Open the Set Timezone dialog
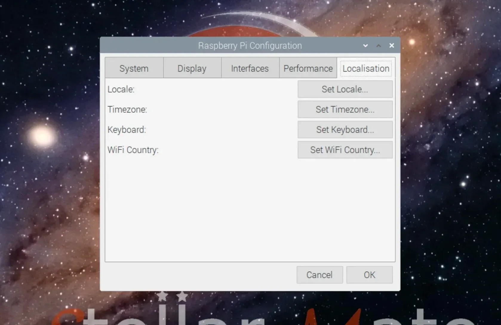Image resolution: width=501 pixels, height=325 pixels. [x=345, y=109]
